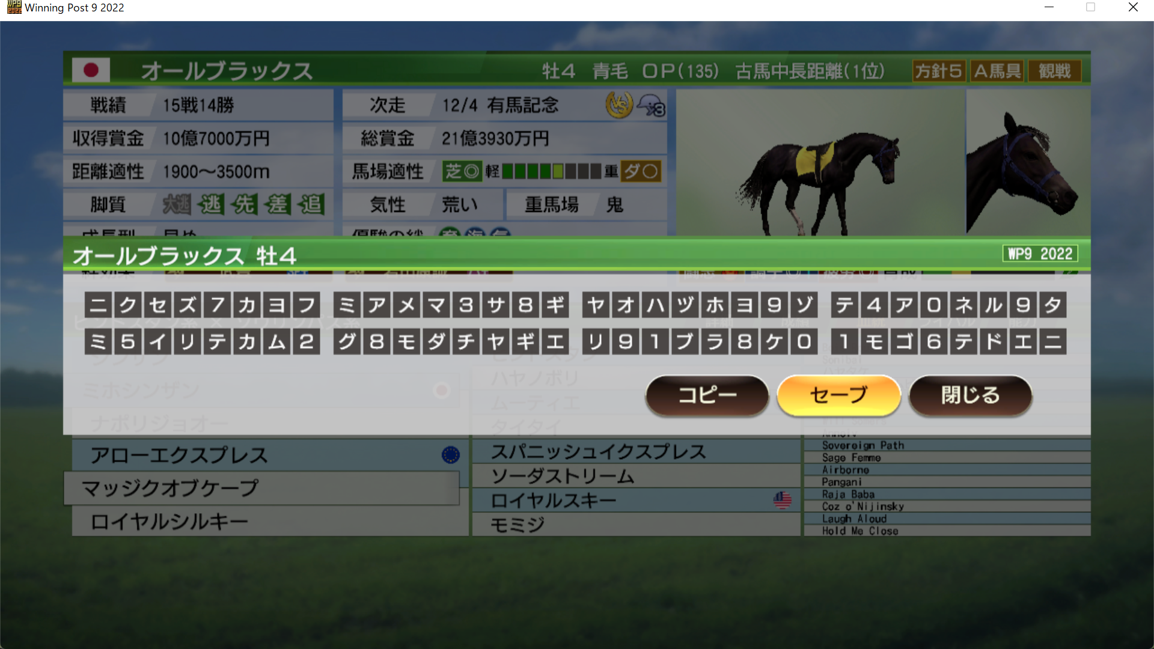Click the turf weight preference gauge

pos(552,171)
